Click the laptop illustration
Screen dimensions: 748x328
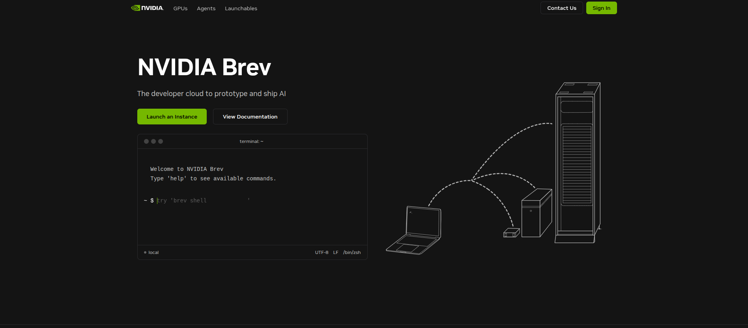point(414,230)
